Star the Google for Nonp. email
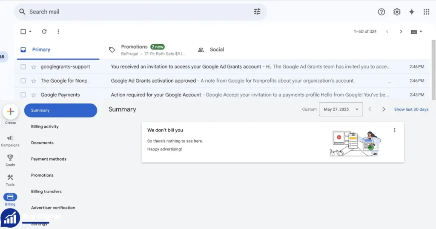 34,81
